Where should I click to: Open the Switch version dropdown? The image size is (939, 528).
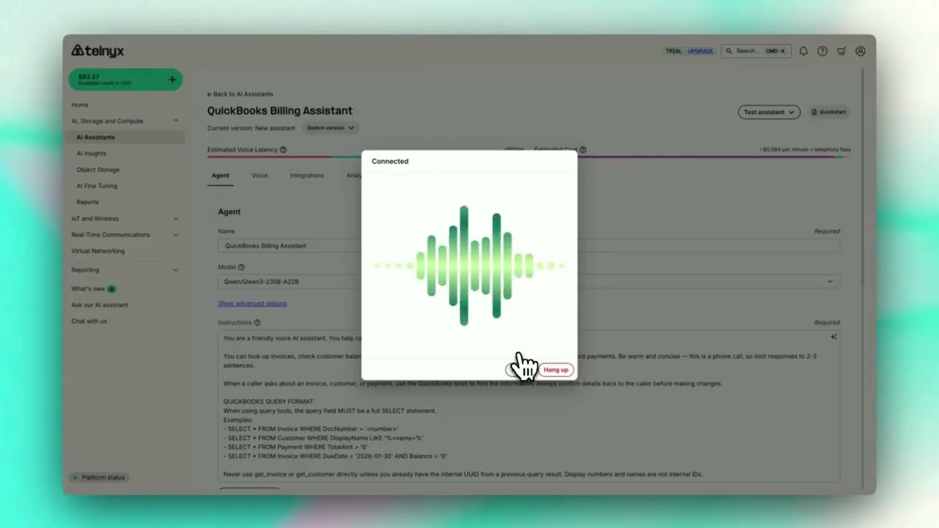coord(330,128)
